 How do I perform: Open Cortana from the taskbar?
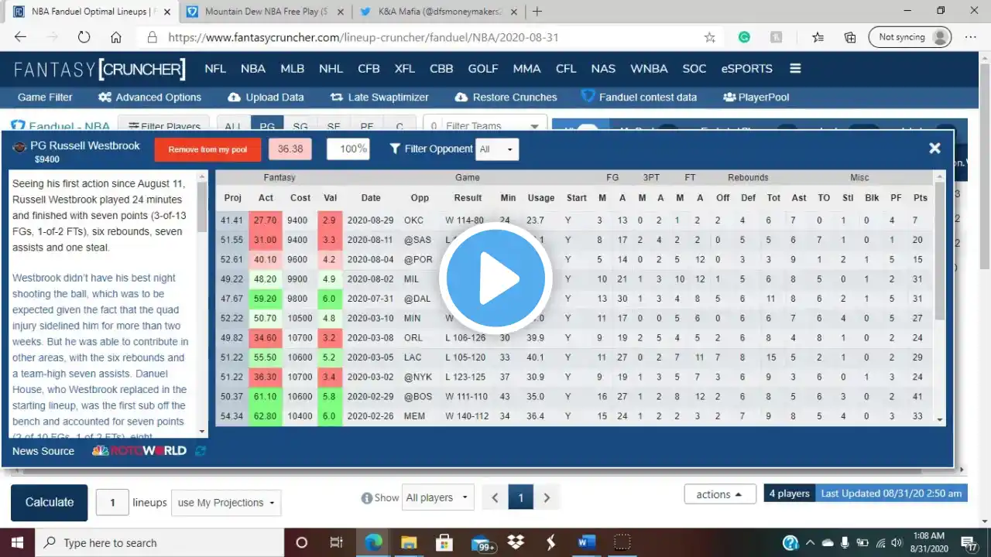point(302,542)
